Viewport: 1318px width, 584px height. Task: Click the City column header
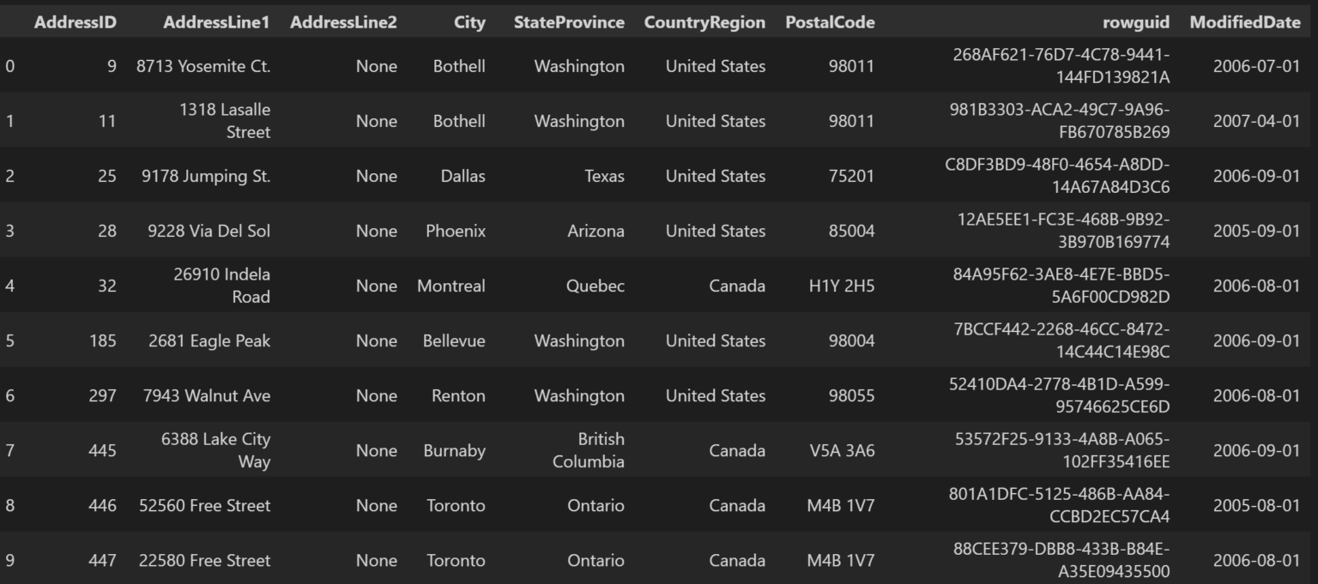click(469, 23)
